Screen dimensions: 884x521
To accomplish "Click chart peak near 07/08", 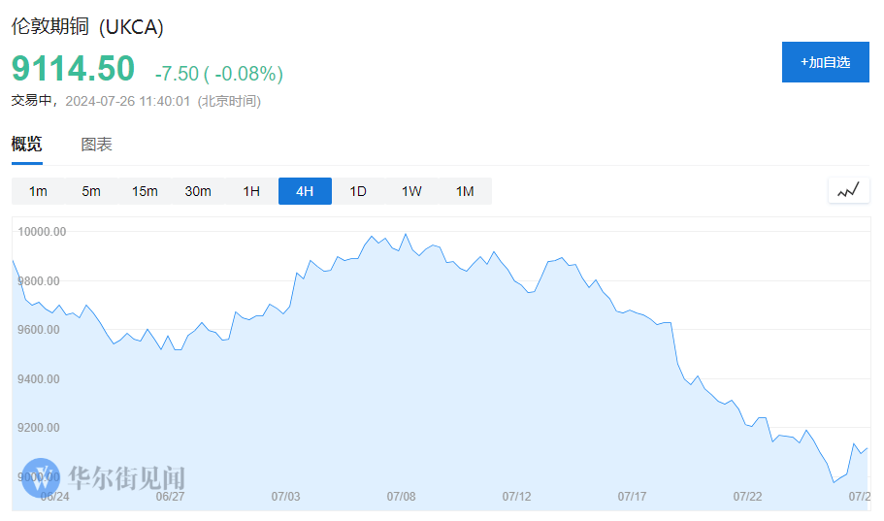I will coord(406,235).
